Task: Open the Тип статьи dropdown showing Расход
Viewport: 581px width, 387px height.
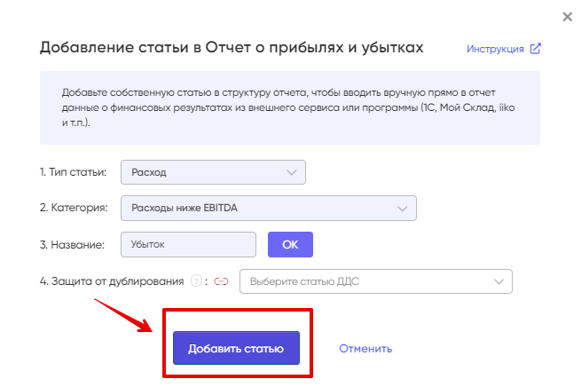Action: [x=213, y=172]
